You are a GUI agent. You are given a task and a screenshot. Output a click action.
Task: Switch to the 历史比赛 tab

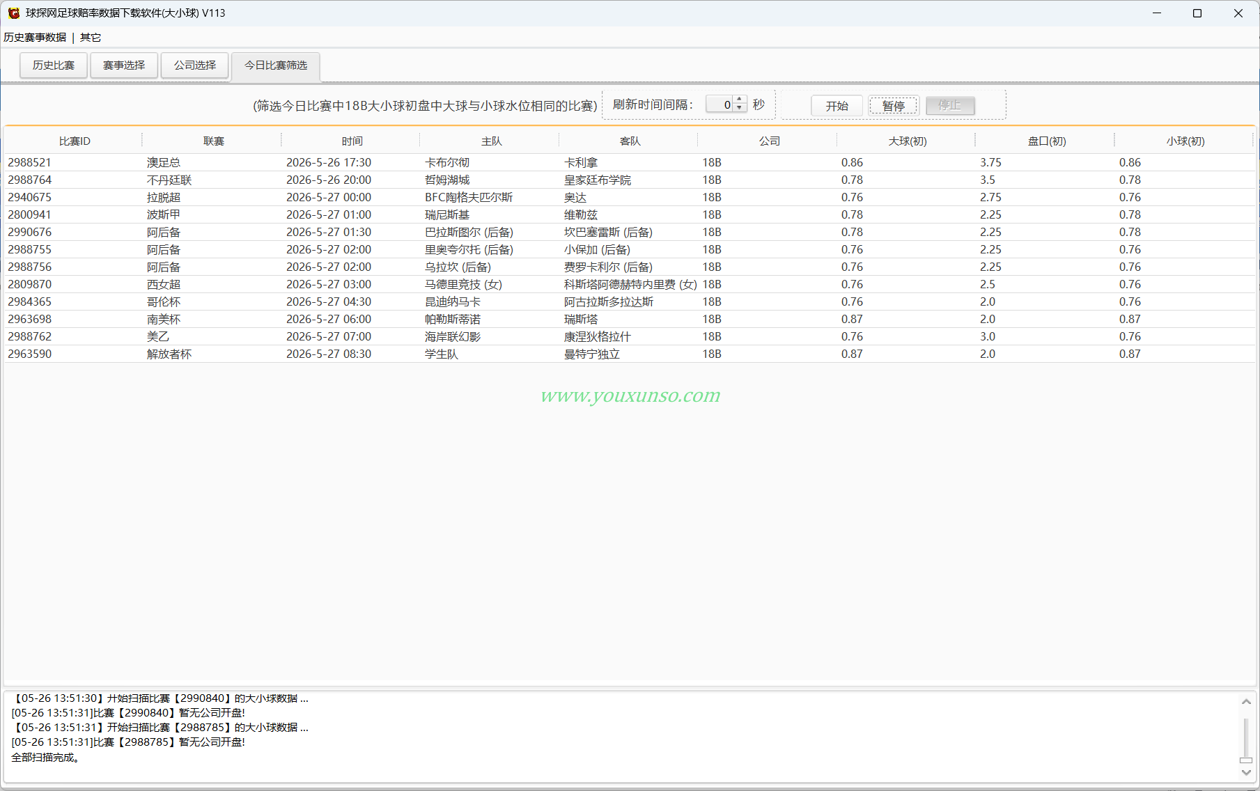point(54,65)
